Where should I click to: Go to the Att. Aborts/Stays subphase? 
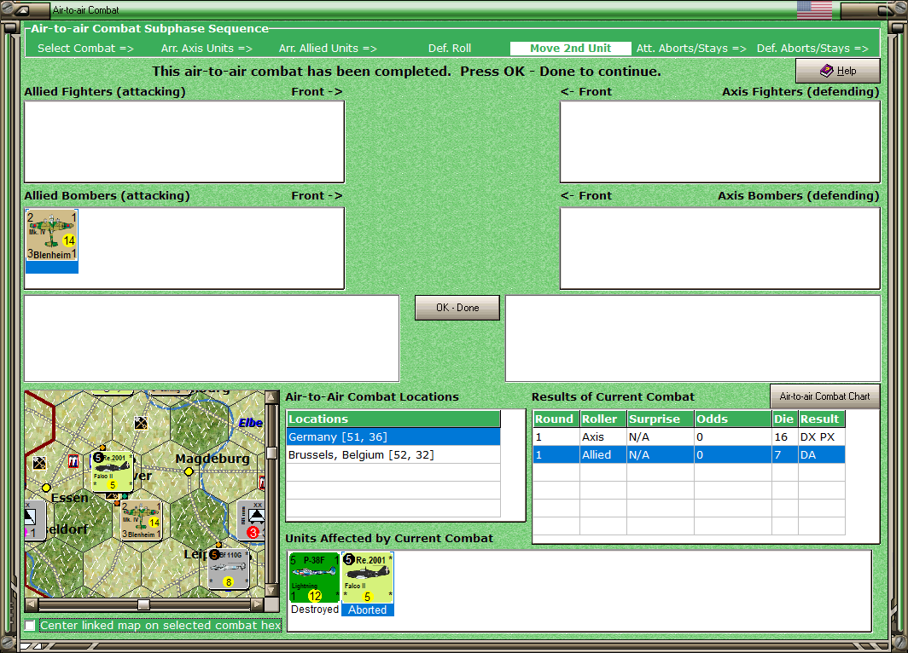[691, 49]
